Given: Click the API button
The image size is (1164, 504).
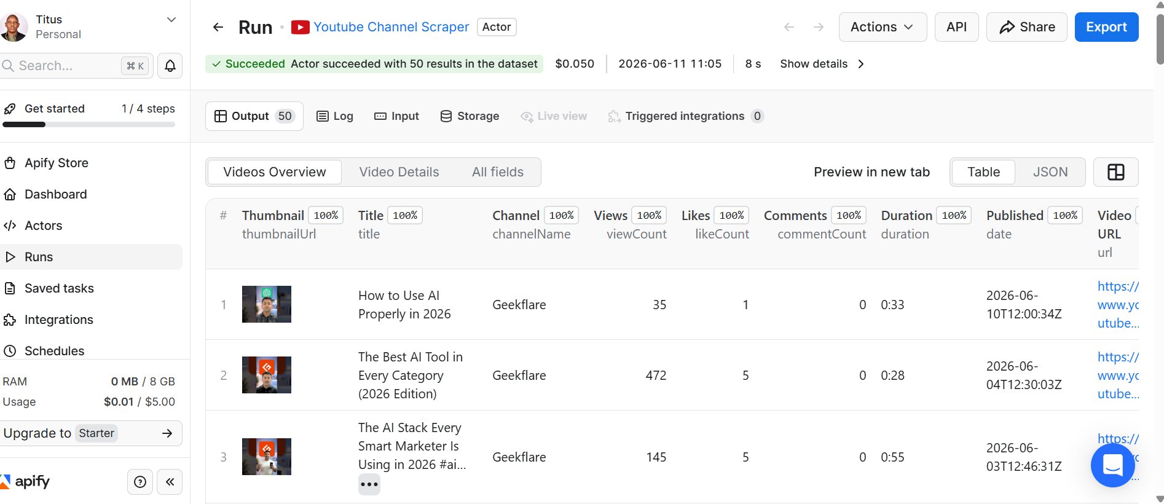Looking at the screenshot, I should 956,27.
